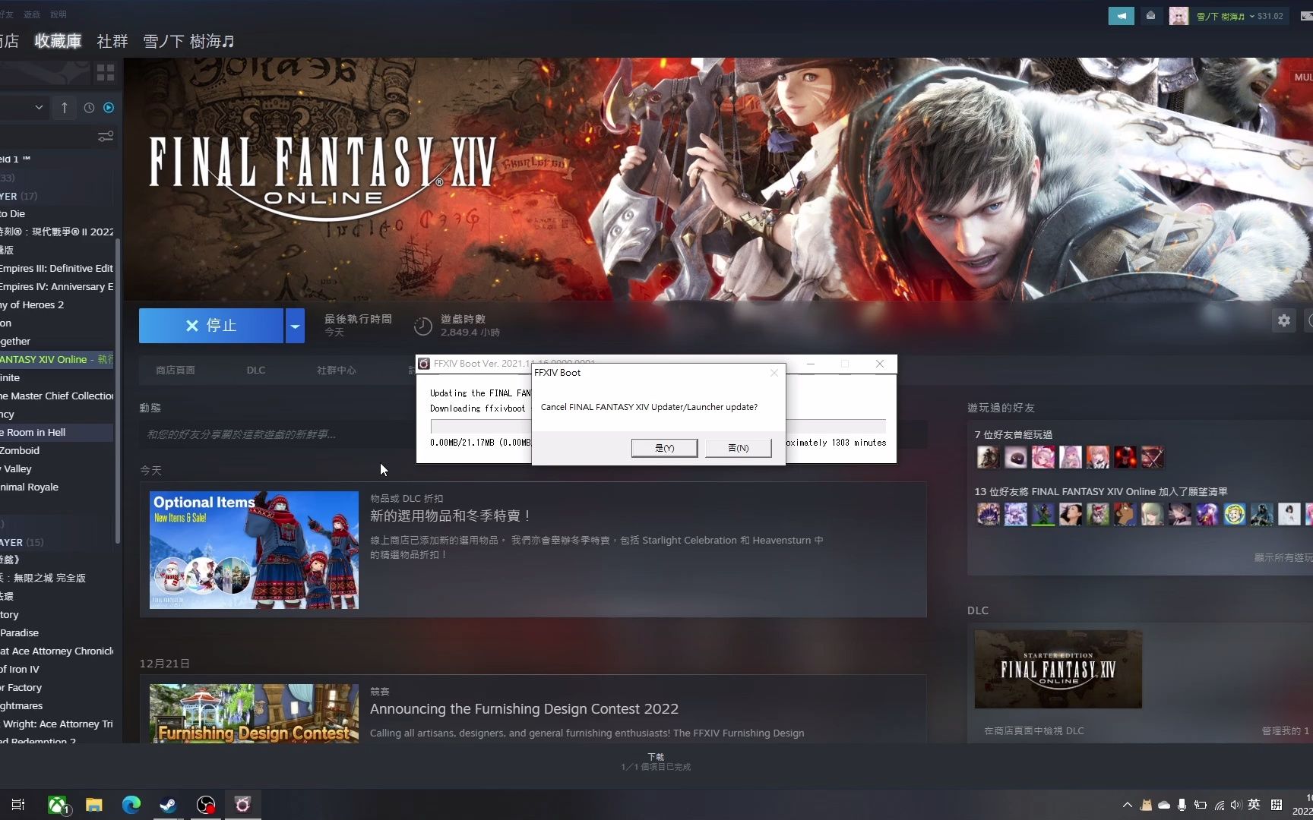1313x820 pixels.
Task: Show hidden system tray icons chevron
Action: coord(1128,805)
